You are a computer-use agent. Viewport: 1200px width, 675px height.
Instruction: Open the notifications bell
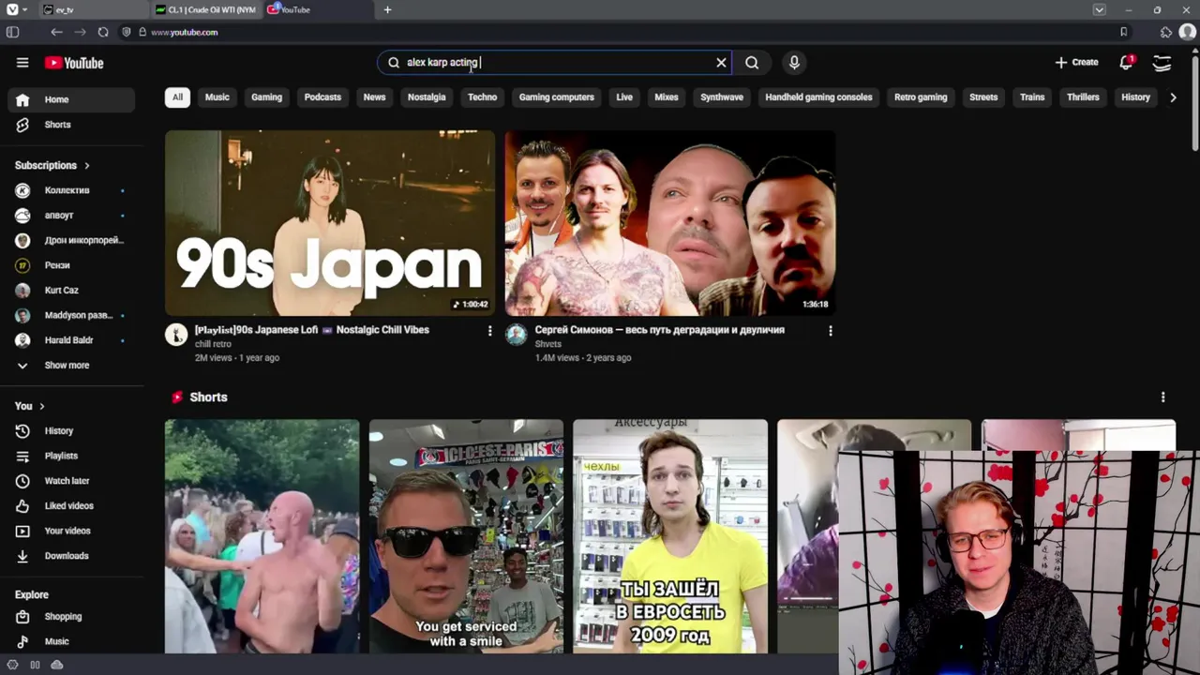point(1126,63)
